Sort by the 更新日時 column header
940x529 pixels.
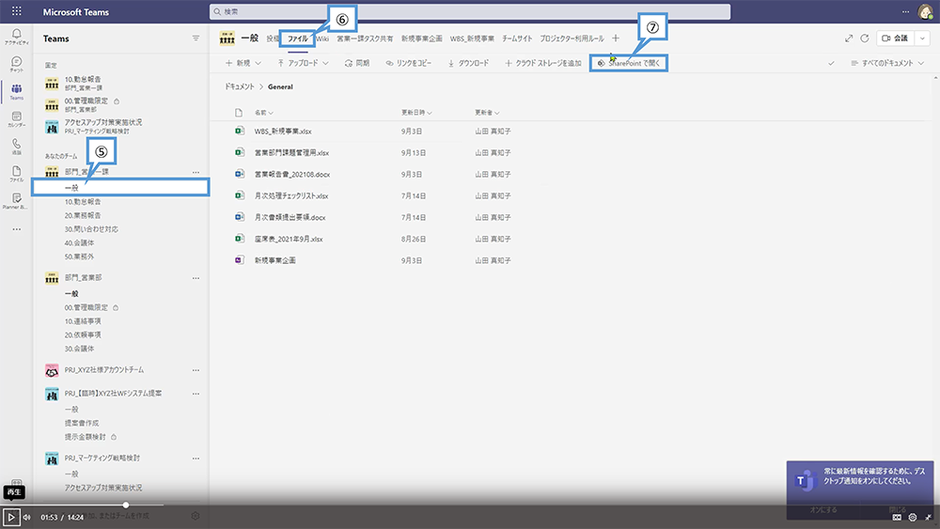416,113
